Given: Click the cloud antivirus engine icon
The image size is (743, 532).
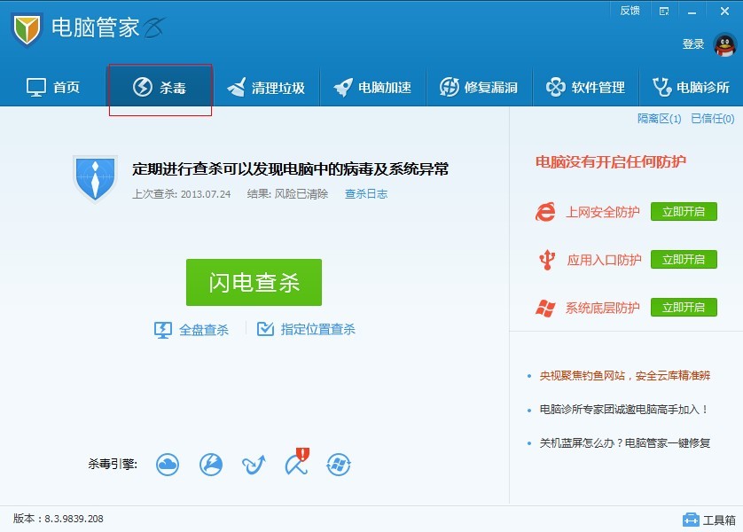Looking at the screenshot, I should (x=168, y=464).
